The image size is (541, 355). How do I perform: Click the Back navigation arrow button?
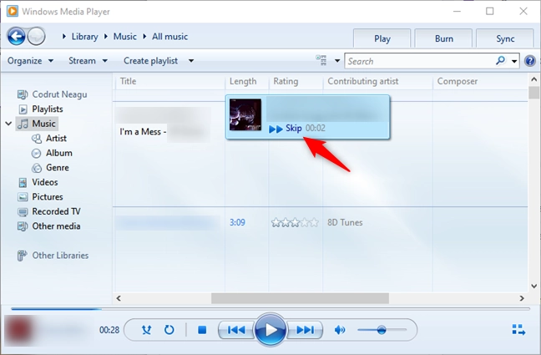(x=16, y=36)
